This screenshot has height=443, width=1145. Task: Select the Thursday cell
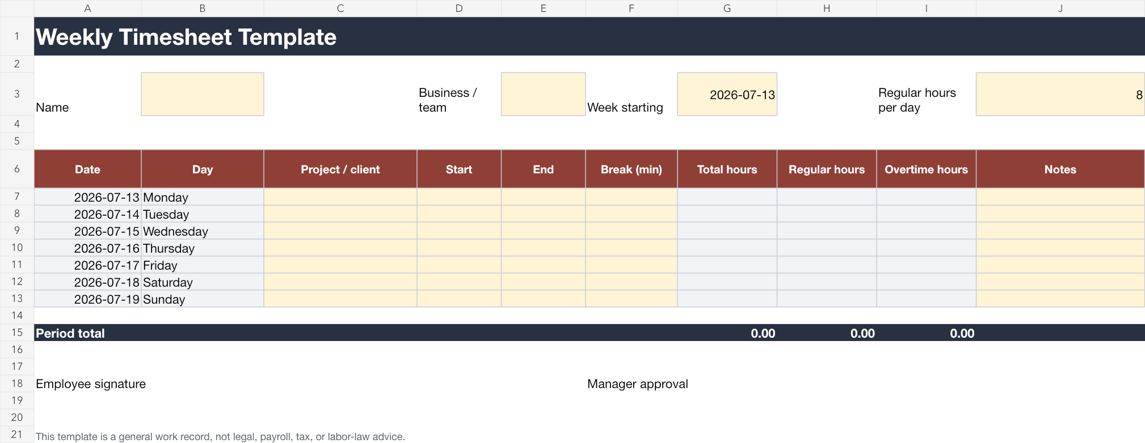point(203,248)
